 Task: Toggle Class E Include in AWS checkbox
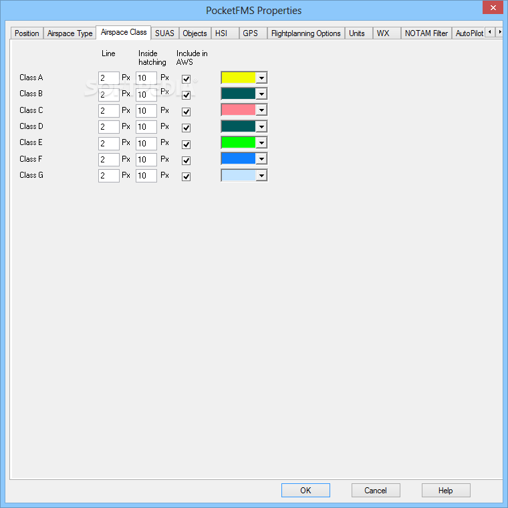(x=186, y=144)
